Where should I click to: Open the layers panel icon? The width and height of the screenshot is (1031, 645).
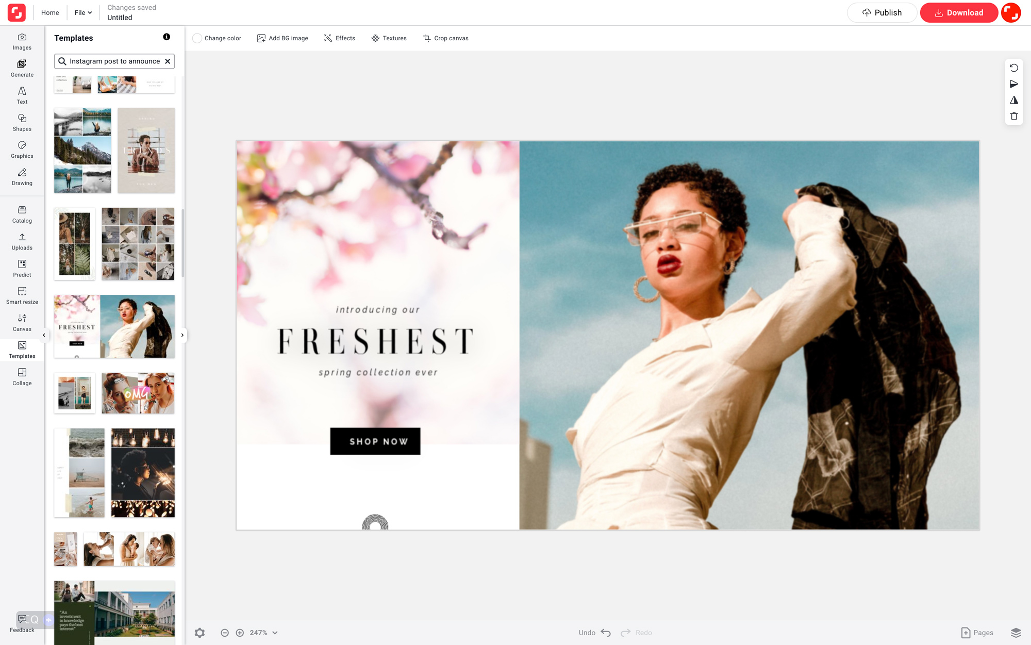click(x=1016, y=633)
